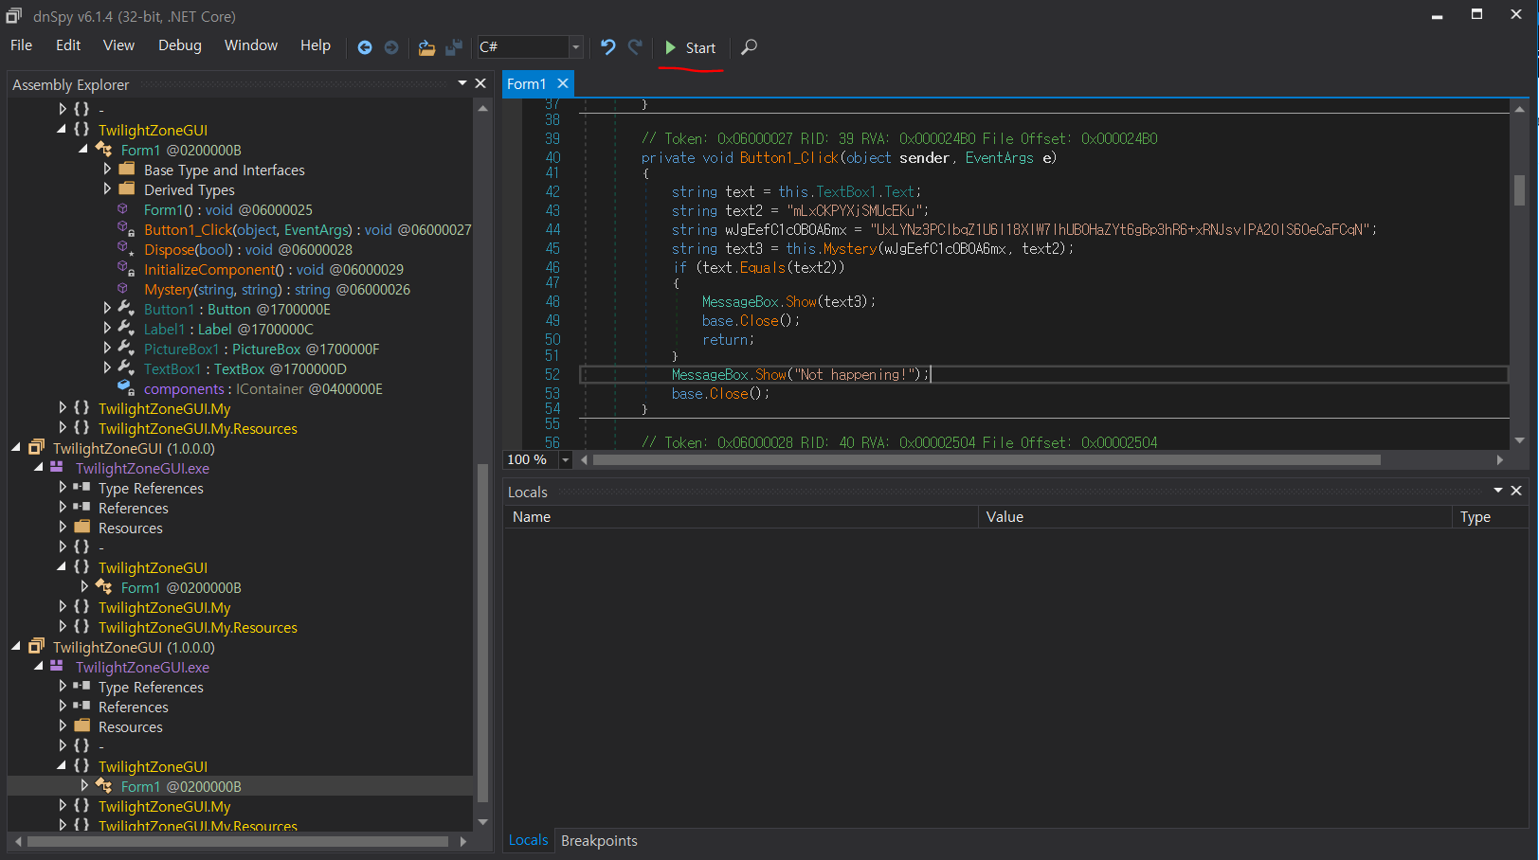Click the code editor horizontal scrollbar
The width and height of the screenshot is (1539, 860).
[986, 460]
